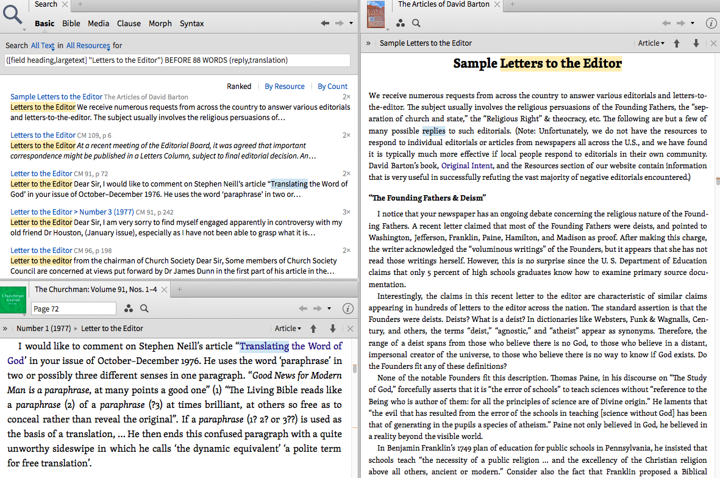Open Article navigation dropdown in Barton panel
The image size is (720, 478).
pos(651,43)
